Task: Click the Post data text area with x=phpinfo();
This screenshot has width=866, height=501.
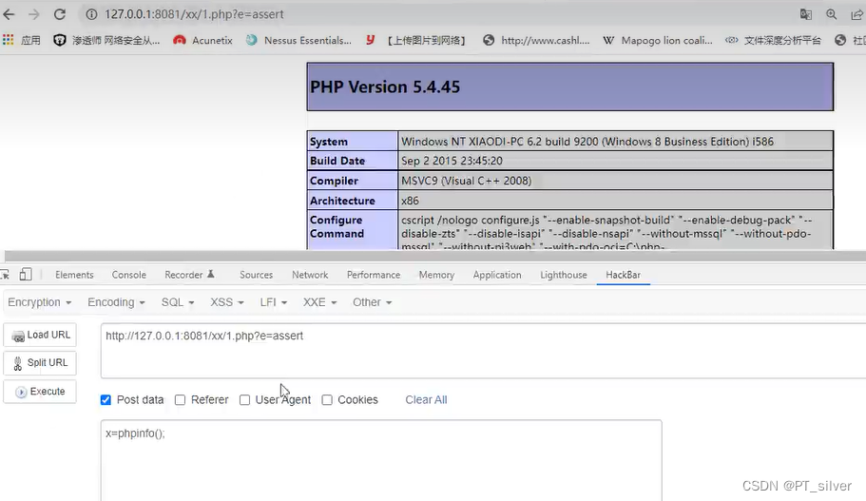Action: [x=381, y=461]
